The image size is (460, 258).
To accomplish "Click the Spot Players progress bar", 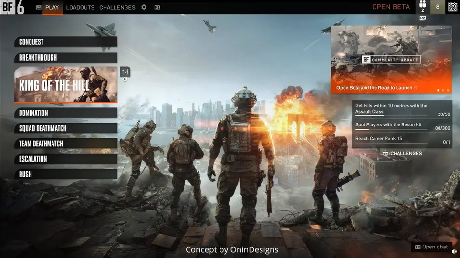I will [x=391, y=129].
